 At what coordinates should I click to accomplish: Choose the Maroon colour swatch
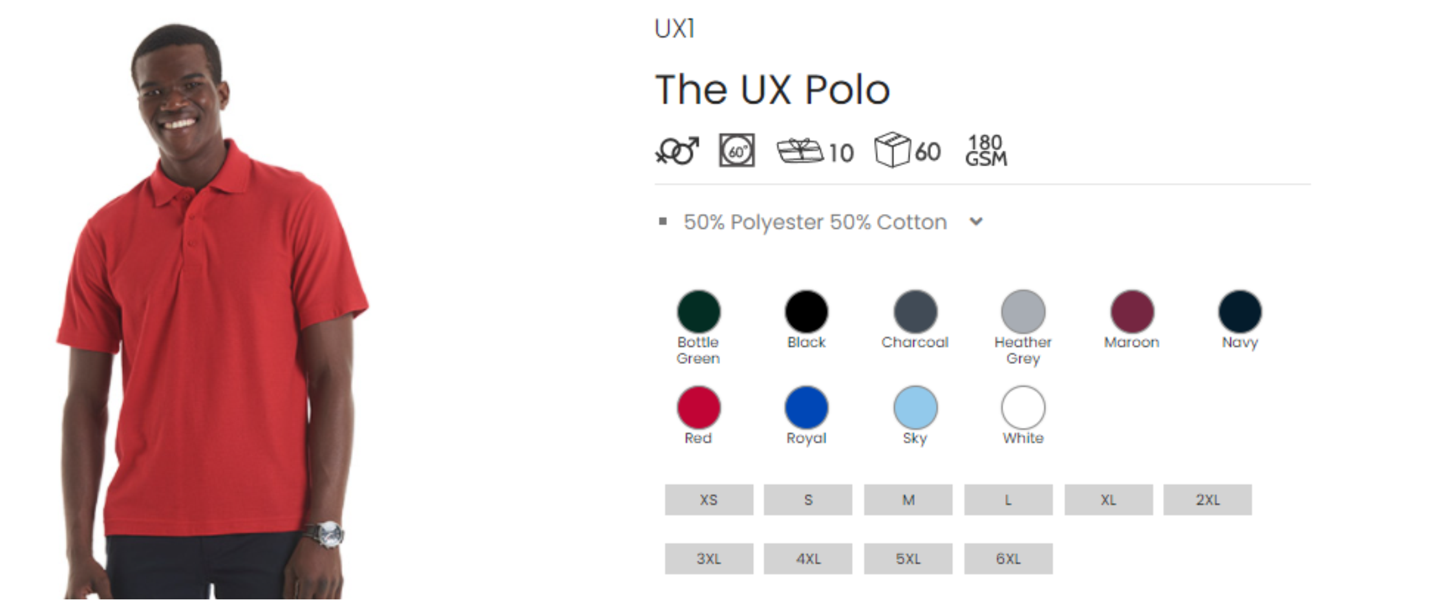[1132, 312]
